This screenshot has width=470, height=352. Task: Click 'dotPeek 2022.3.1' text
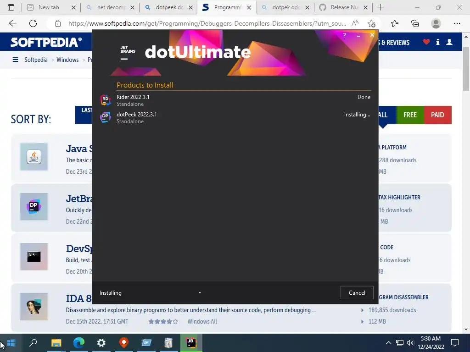pyautogui.click(x=136, y=114)
